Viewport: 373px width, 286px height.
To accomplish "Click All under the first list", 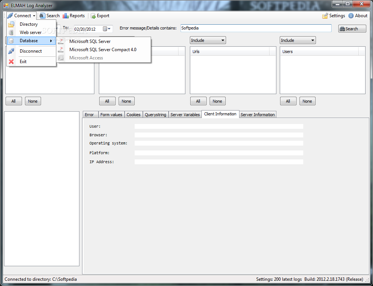I will 14,101.
